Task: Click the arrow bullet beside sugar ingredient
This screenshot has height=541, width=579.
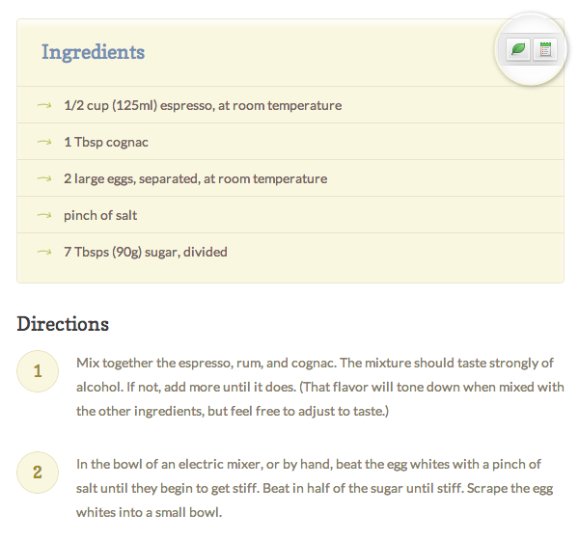Action: 44,252
